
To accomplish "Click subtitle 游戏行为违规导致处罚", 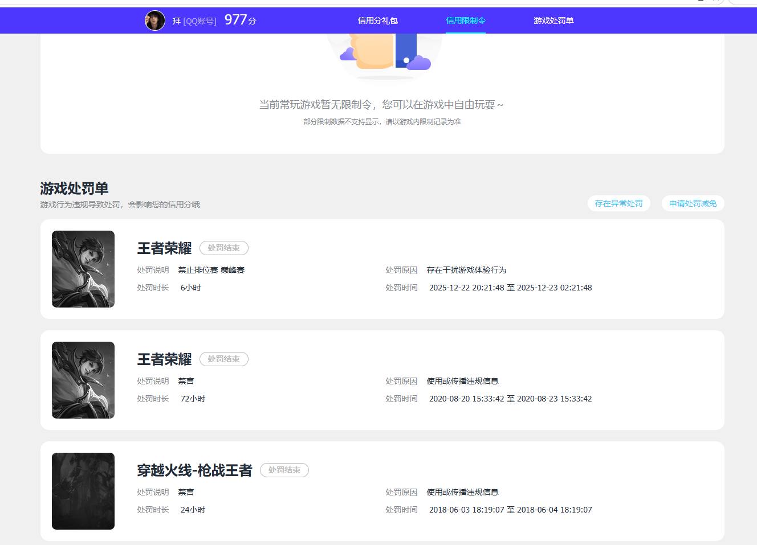I will (120, 204).
